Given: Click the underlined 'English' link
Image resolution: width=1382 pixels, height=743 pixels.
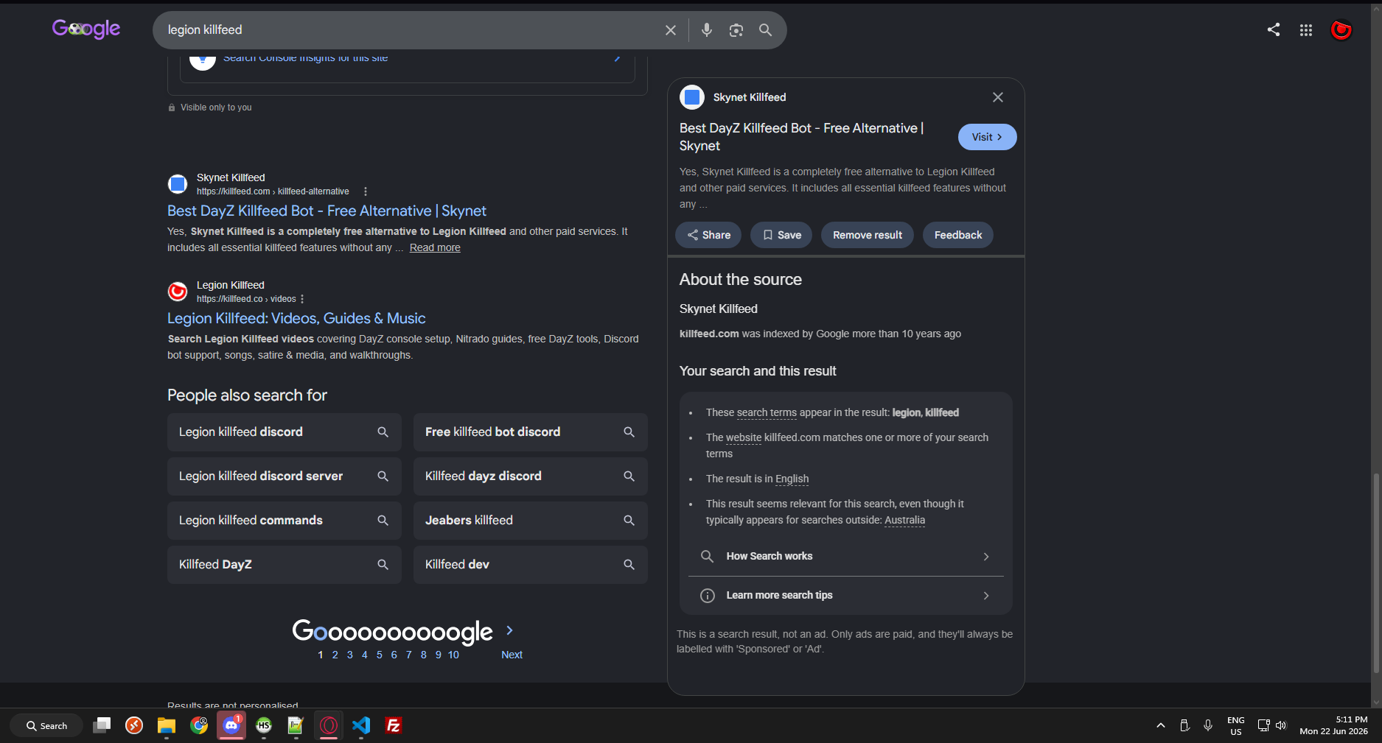Looking at the screenshot, I should pyautogui.click(x=792, y=479).
